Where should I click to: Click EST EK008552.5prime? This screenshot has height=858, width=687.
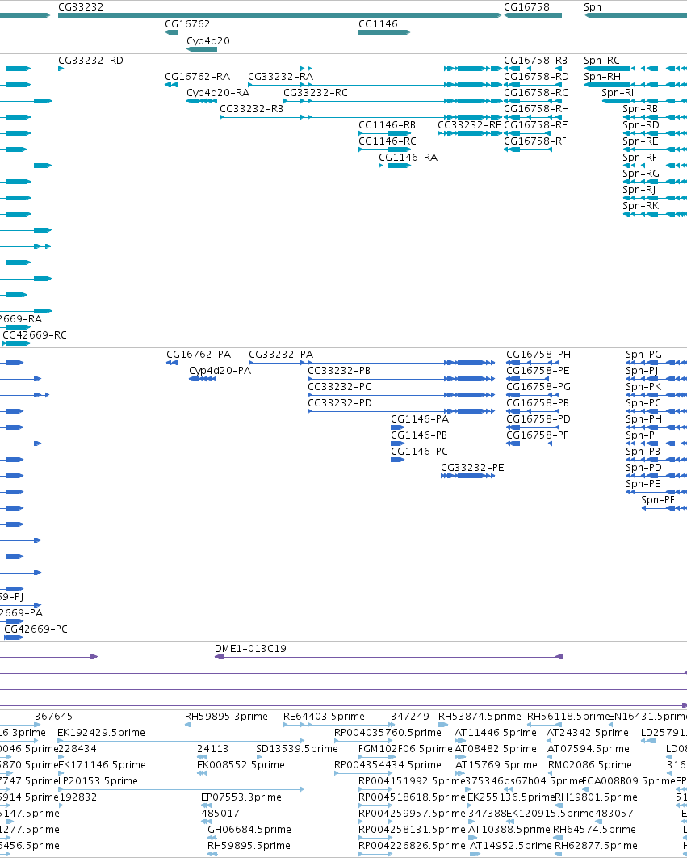click(241, 764)
